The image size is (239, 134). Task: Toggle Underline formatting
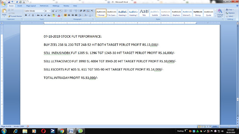33,15
